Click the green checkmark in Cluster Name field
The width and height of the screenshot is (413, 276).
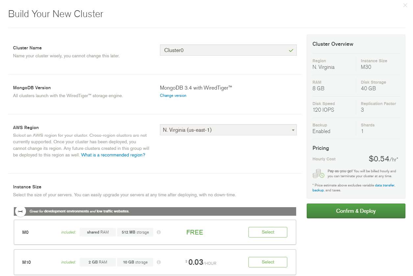click(291, 50)
